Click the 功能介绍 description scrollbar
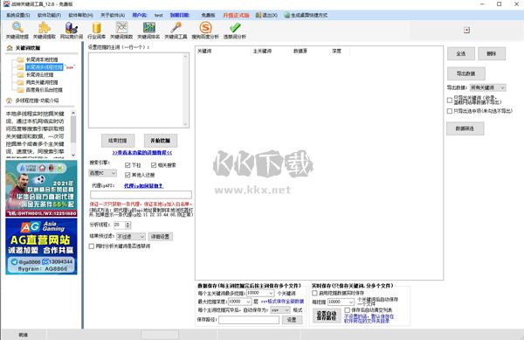The image size is (524, 340). [73, 134]
